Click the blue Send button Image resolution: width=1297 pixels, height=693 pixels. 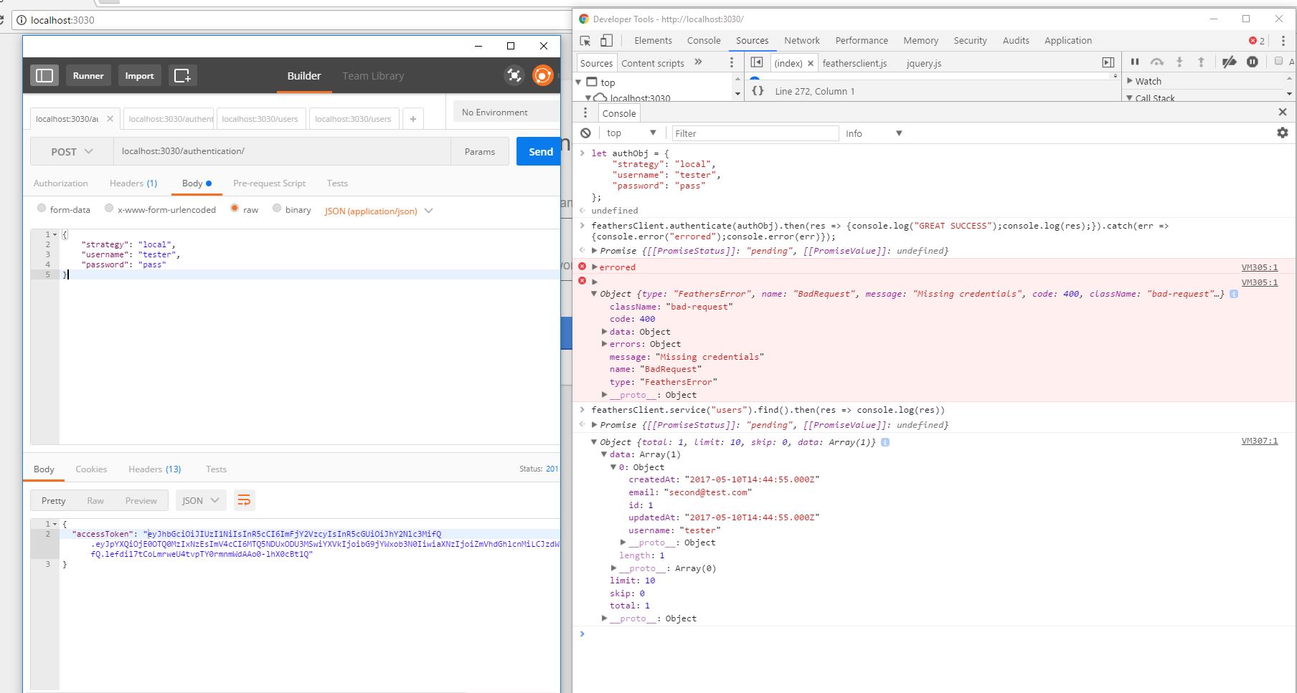[539, 151]
